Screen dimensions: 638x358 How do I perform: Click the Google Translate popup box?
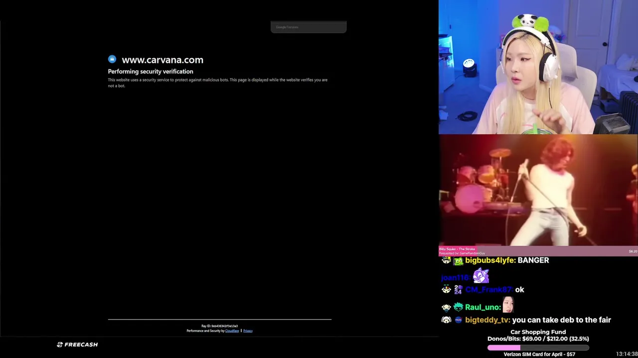tap(309, 27)
